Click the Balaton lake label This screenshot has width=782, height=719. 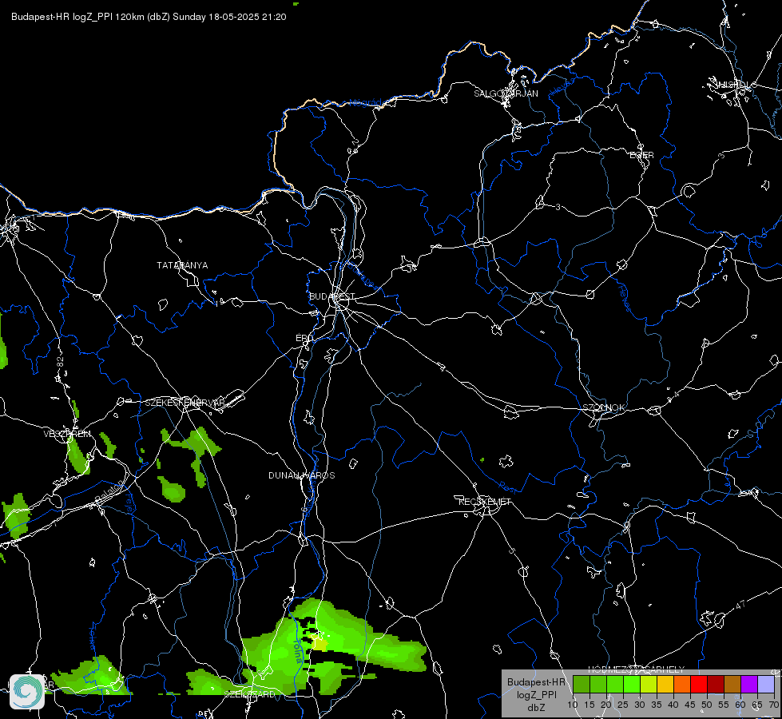(x=108, y=492)
